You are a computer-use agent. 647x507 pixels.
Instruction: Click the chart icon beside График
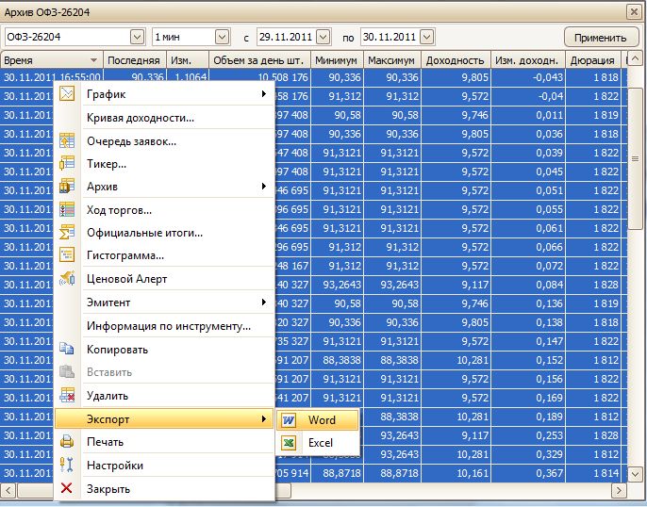[x=67, y=94]
